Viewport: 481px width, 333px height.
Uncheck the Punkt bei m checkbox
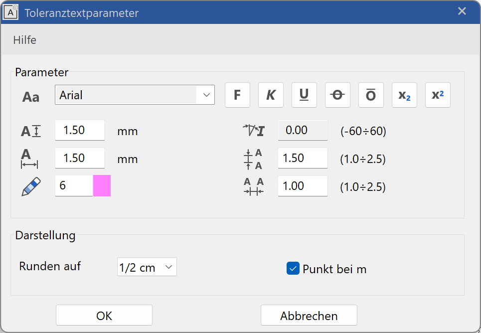tap(293, 269)
